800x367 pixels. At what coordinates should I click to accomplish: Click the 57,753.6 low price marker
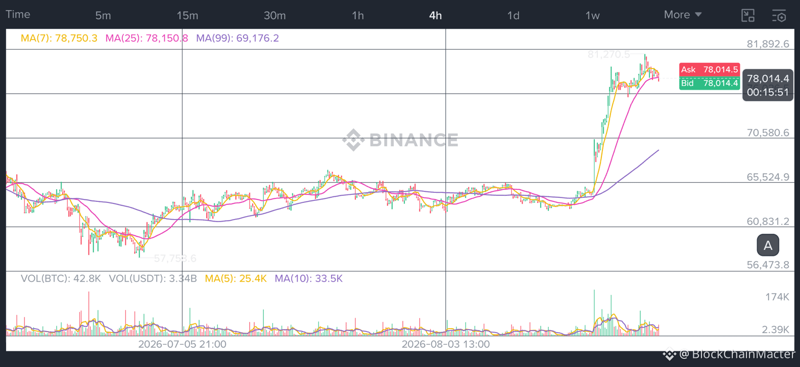pos(175,259)
